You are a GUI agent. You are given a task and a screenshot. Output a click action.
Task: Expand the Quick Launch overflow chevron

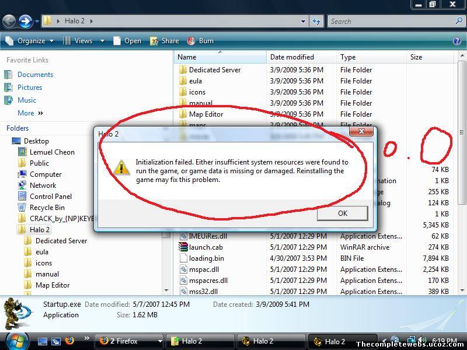pyautogui.click(x=86, y=338)
